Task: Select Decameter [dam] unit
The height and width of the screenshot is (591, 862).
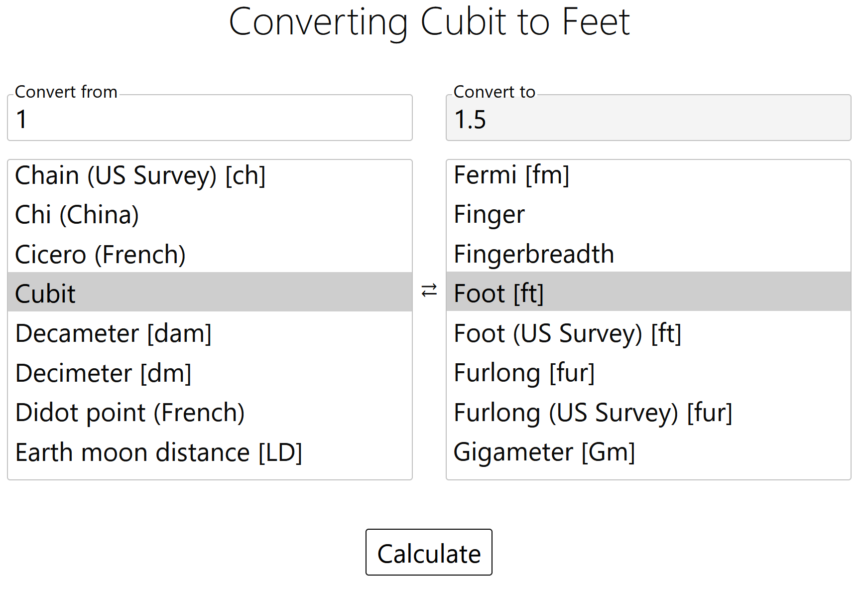Action: [x=209, y=333]
